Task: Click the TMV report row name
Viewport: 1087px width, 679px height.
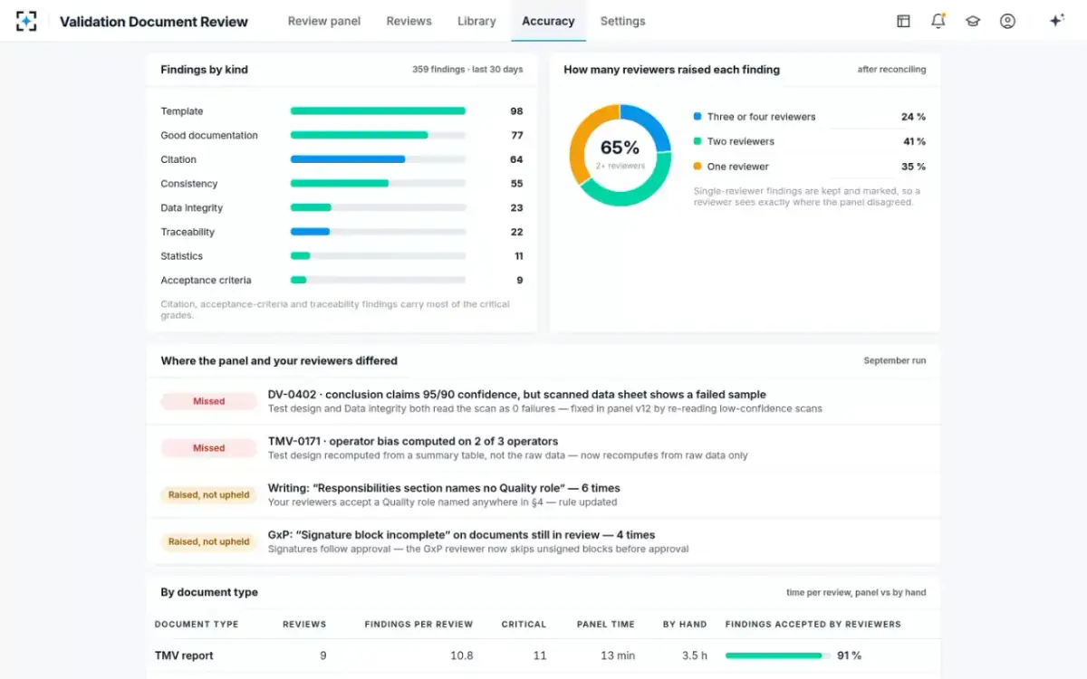Action: 184,655
